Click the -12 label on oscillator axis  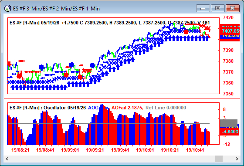tap(227, 144)
